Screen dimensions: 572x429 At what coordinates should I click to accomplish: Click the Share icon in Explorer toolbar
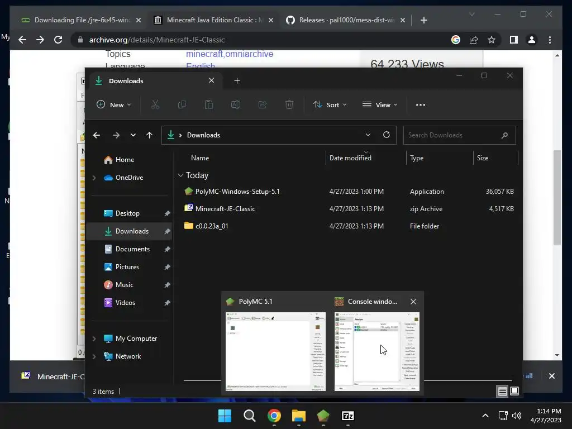pyautogui.click(x=263, y=104)
